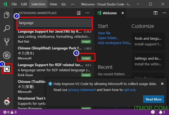Clear extensions search results icon
This screenshot has height=115, width=169.
(79, 13)
